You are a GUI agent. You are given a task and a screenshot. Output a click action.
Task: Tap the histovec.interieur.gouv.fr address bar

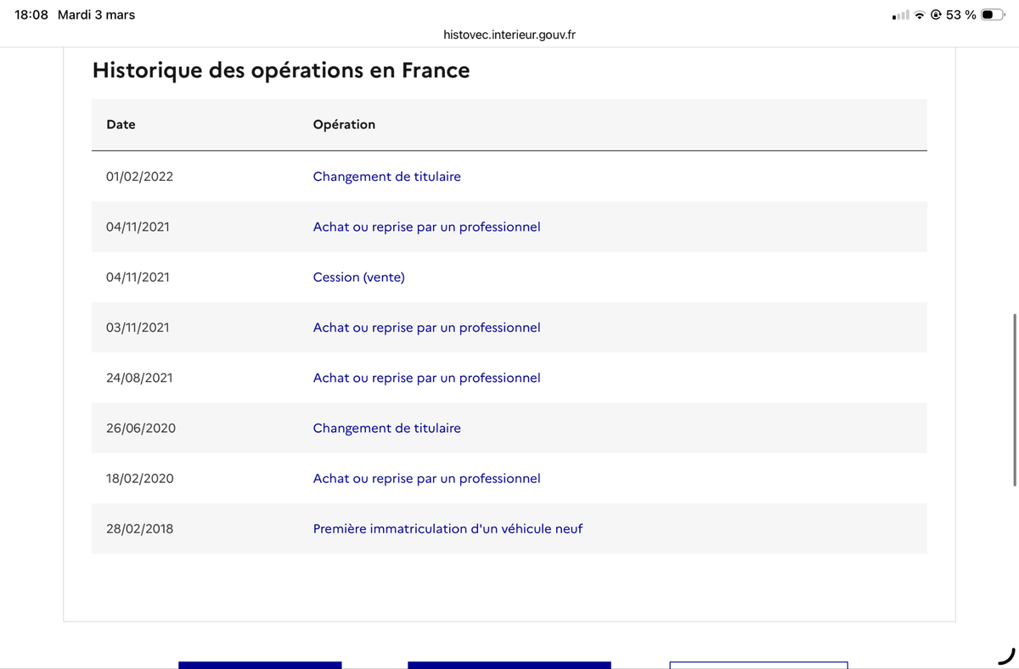509,35
